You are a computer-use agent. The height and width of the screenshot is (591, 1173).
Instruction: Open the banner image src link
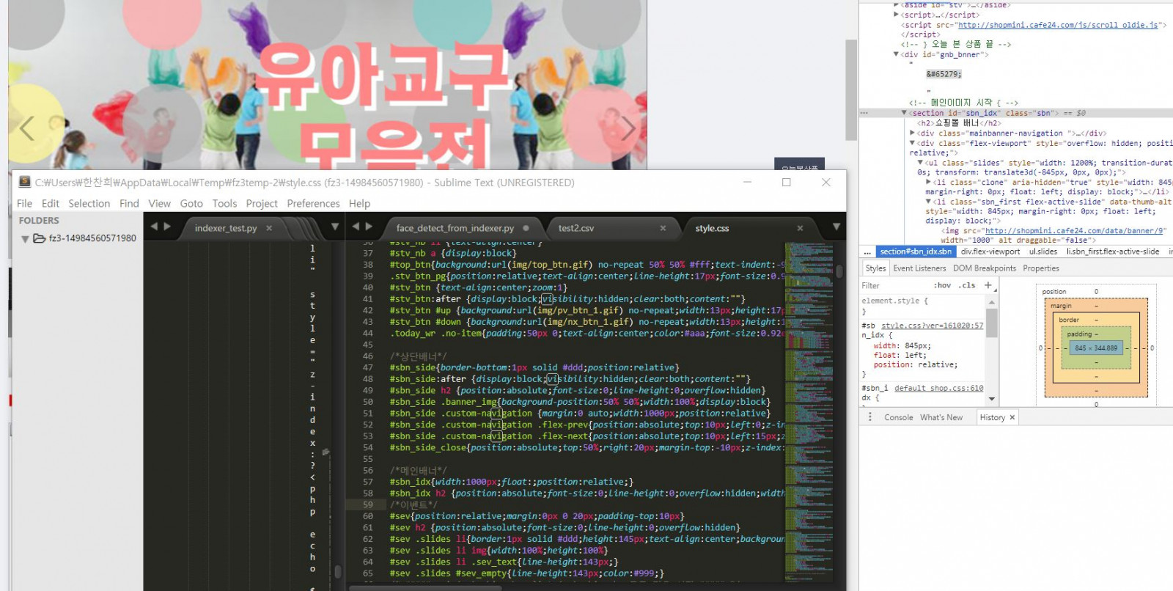(1075, 230)
